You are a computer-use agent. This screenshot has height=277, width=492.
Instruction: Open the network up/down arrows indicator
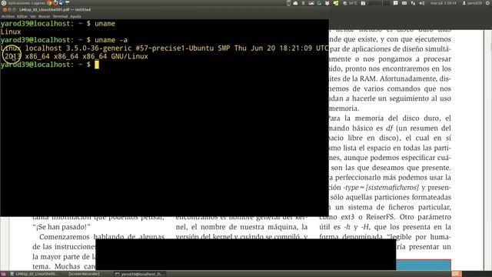coord(413,3)
